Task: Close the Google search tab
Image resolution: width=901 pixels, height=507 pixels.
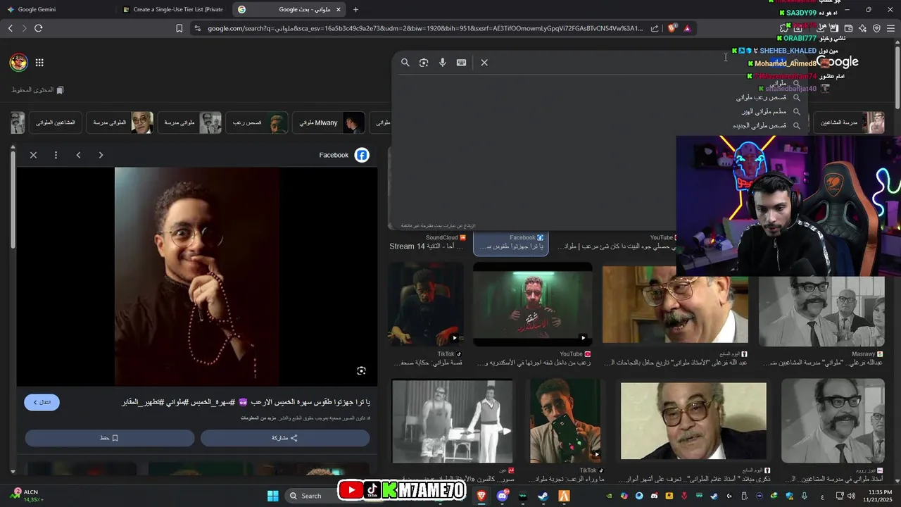Action: [339, 9]
